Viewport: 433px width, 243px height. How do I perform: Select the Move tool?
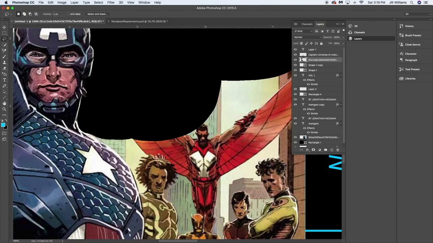[4, 27]
